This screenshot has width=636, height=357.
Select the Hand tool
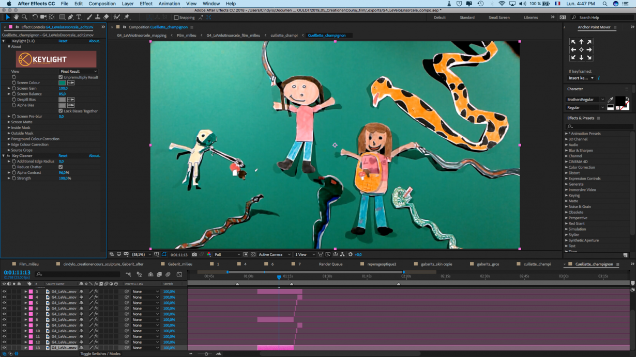[x=16, y=17]
